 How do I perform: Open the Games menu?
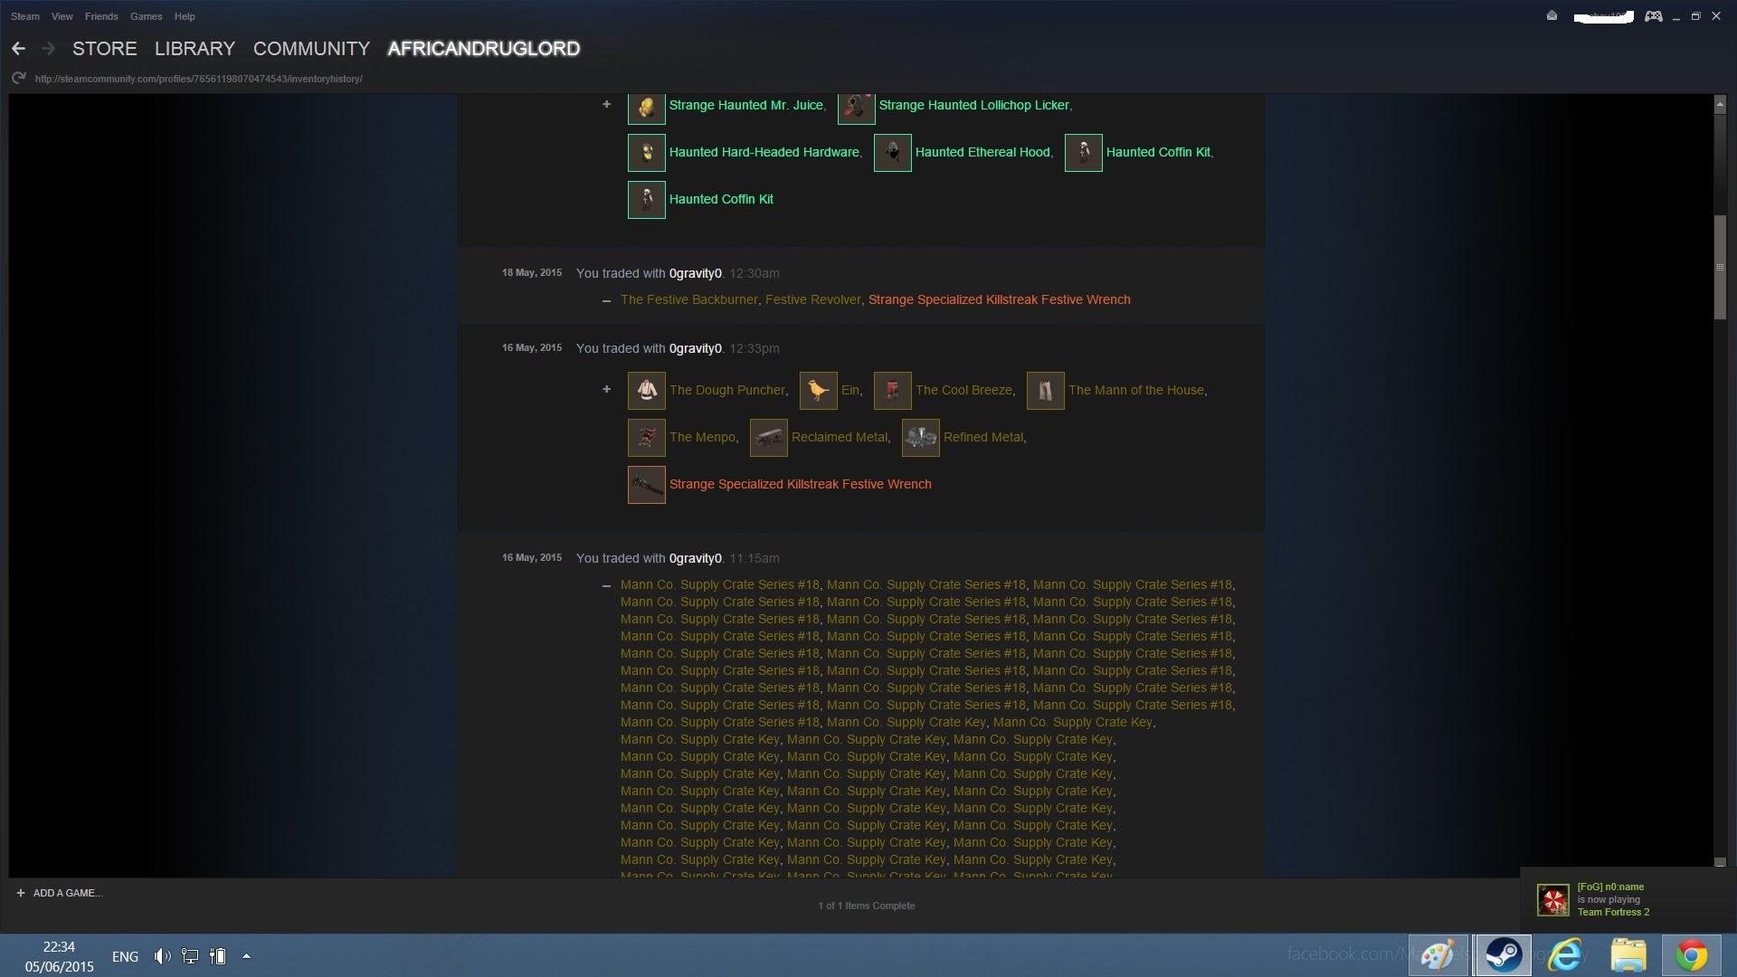(146, 16)
